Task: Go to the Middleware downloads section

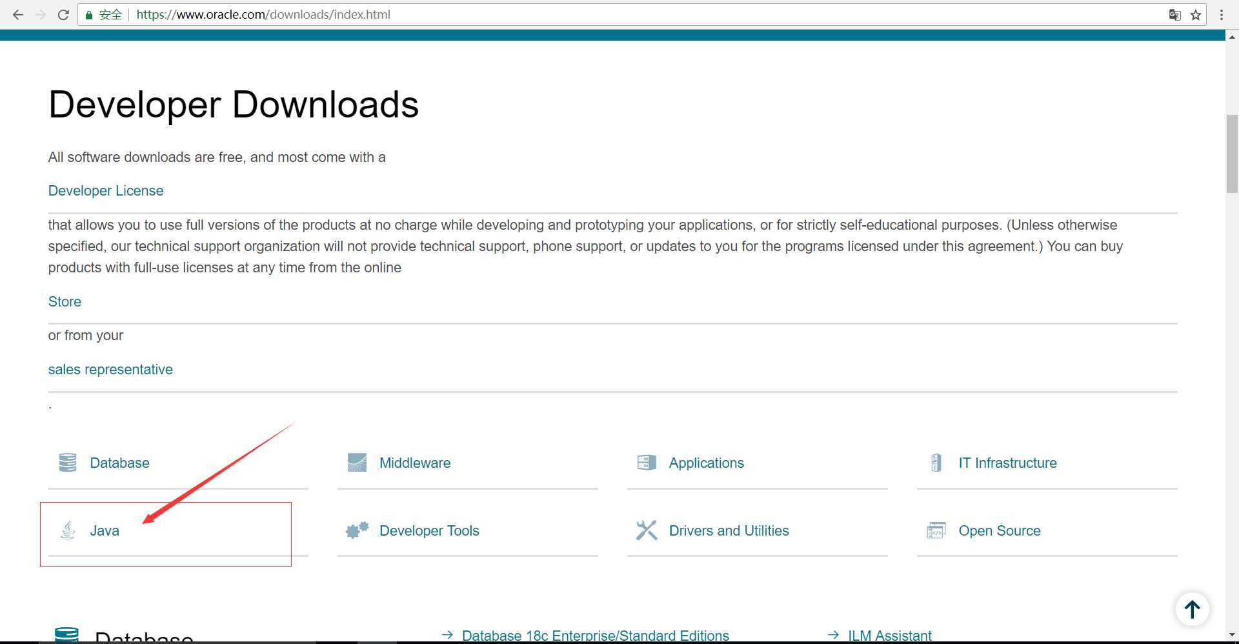Action: click(415, 463)
